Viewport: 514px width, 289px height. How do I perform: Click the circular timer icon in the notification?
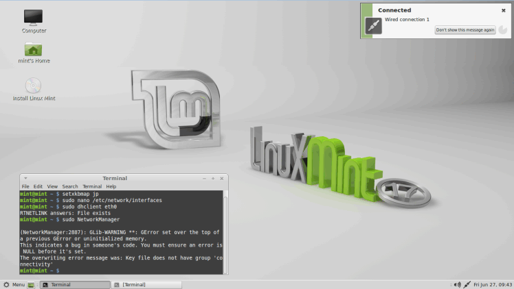(503, 30)
